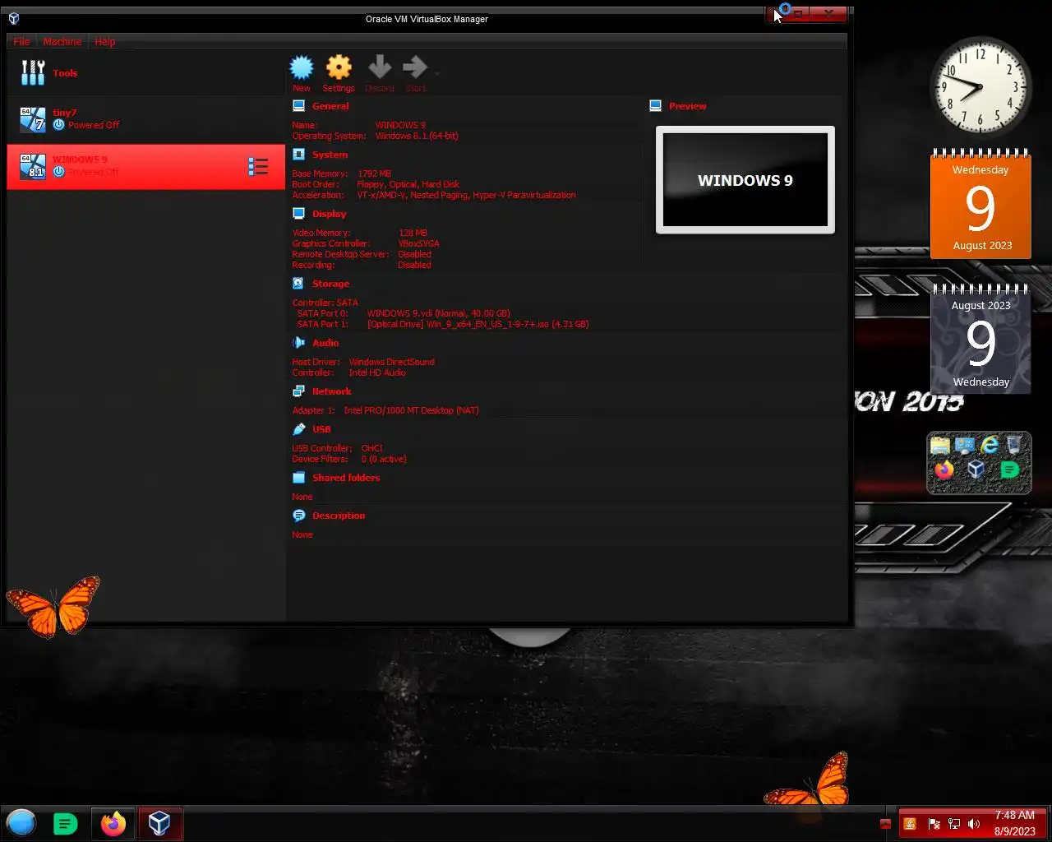Click the WINDOWS 9 preview thumbnail
The height and width of the screenshot is (842, 1052).
click(745, 180)
